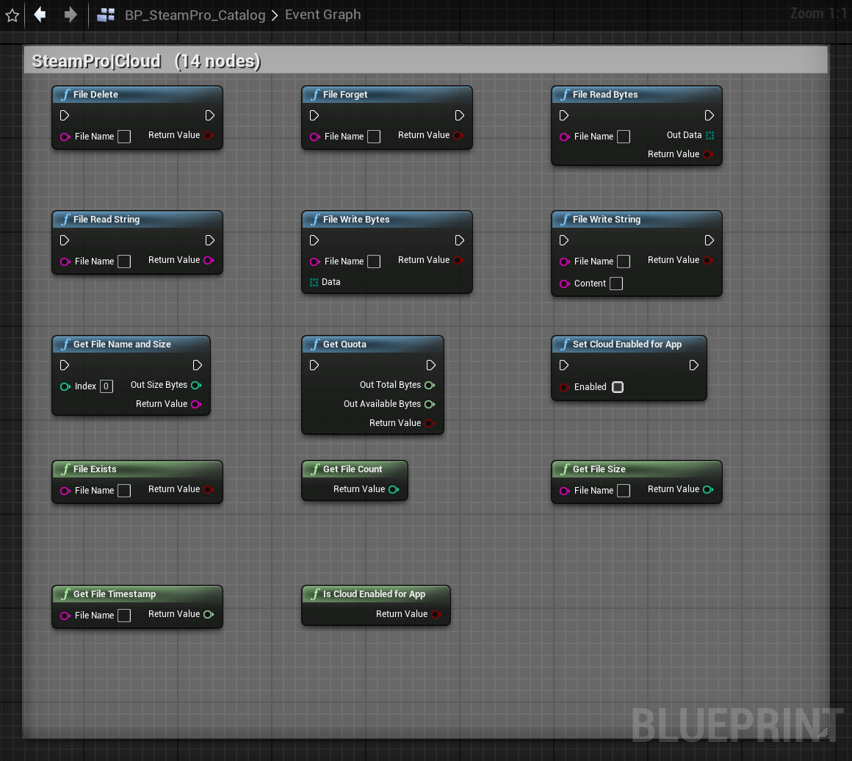Click File Read Bytes Return Value pin
This screenshot has height=761, width=852.
point(708,154)
